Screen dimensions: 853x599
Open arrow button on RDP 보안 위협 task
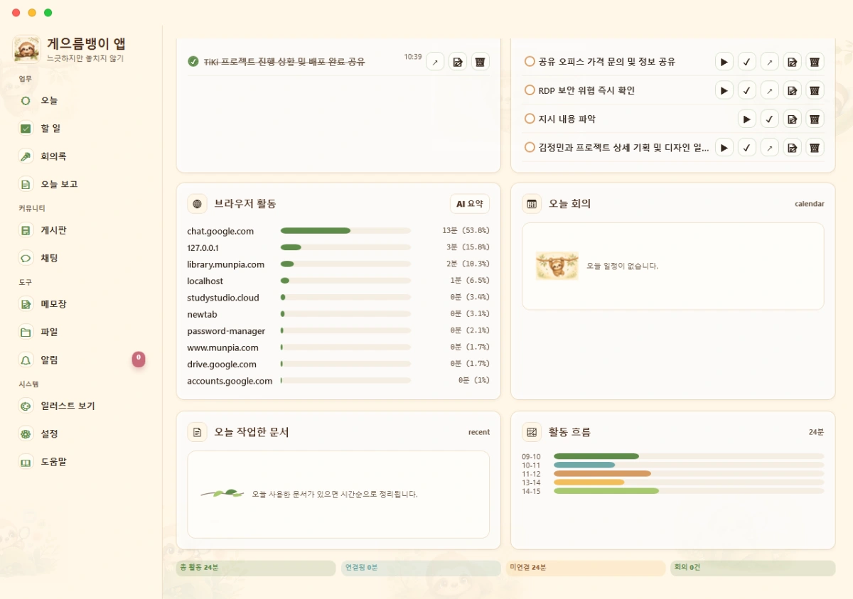click(769, 90)
